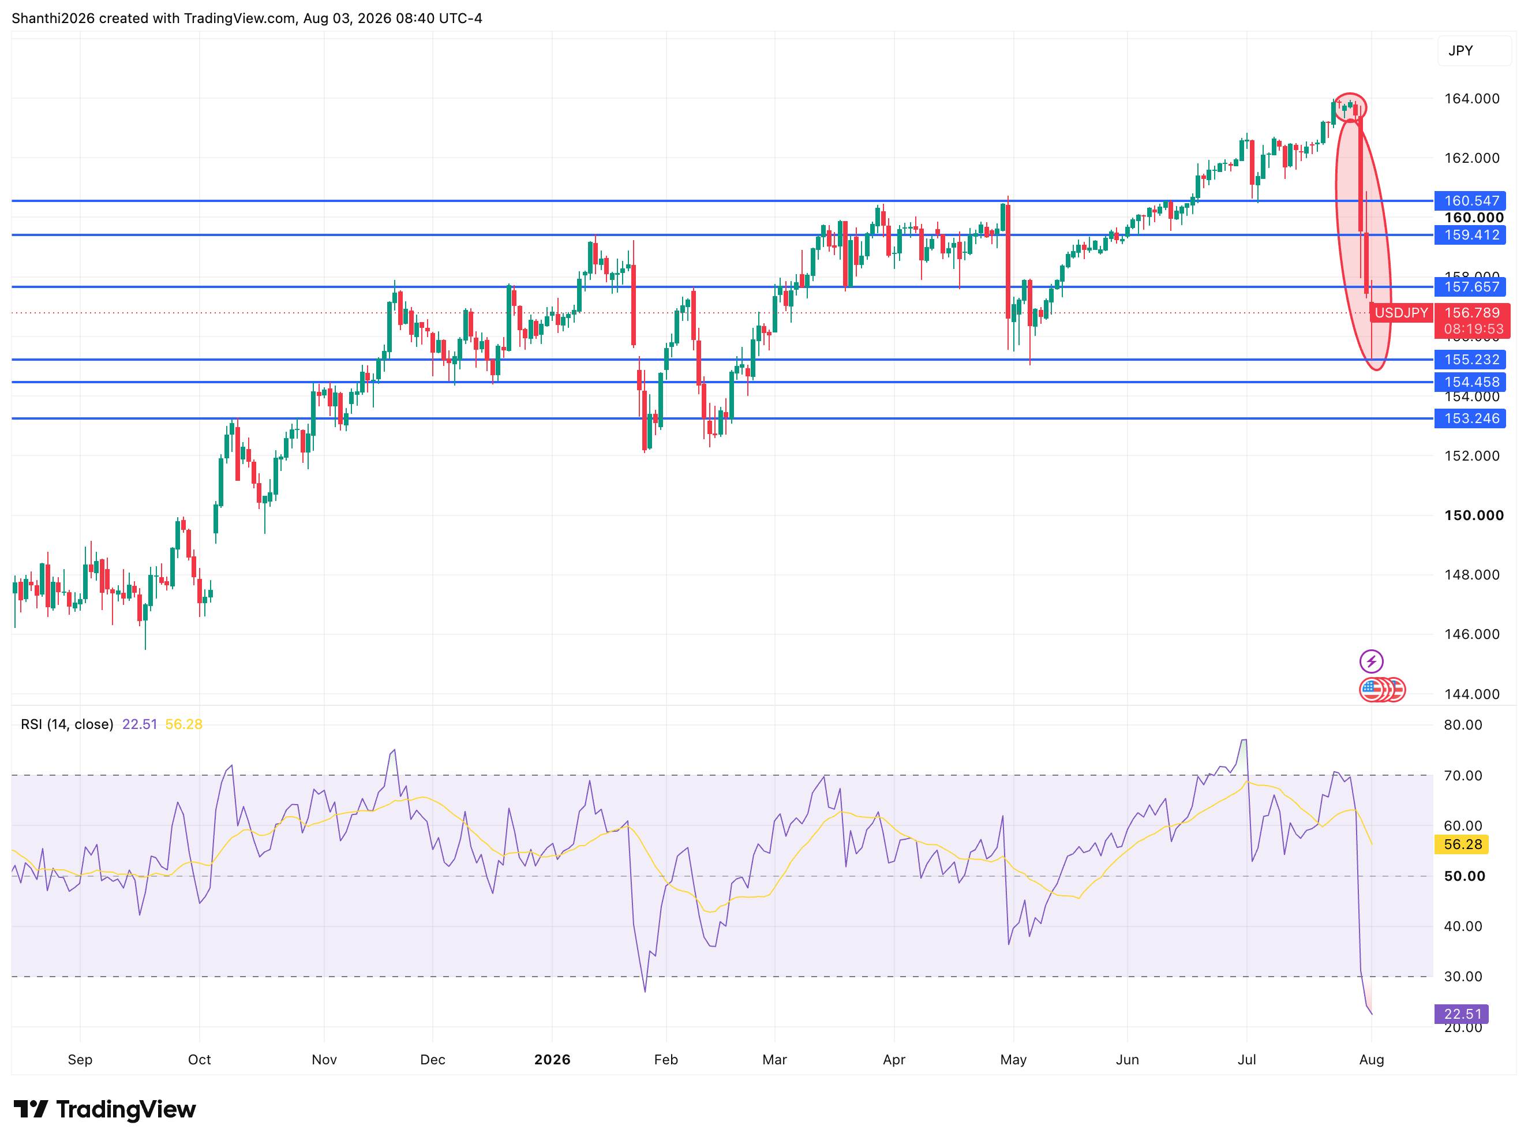This screenshot has height=1144, width=1528.
Task: Click the USDJPY symbol price tag
Action: (x=1401, y=313)
